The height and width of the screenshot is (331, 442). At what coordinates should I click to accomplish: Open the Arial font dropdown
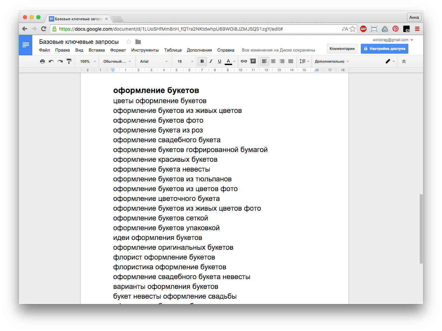154,61
